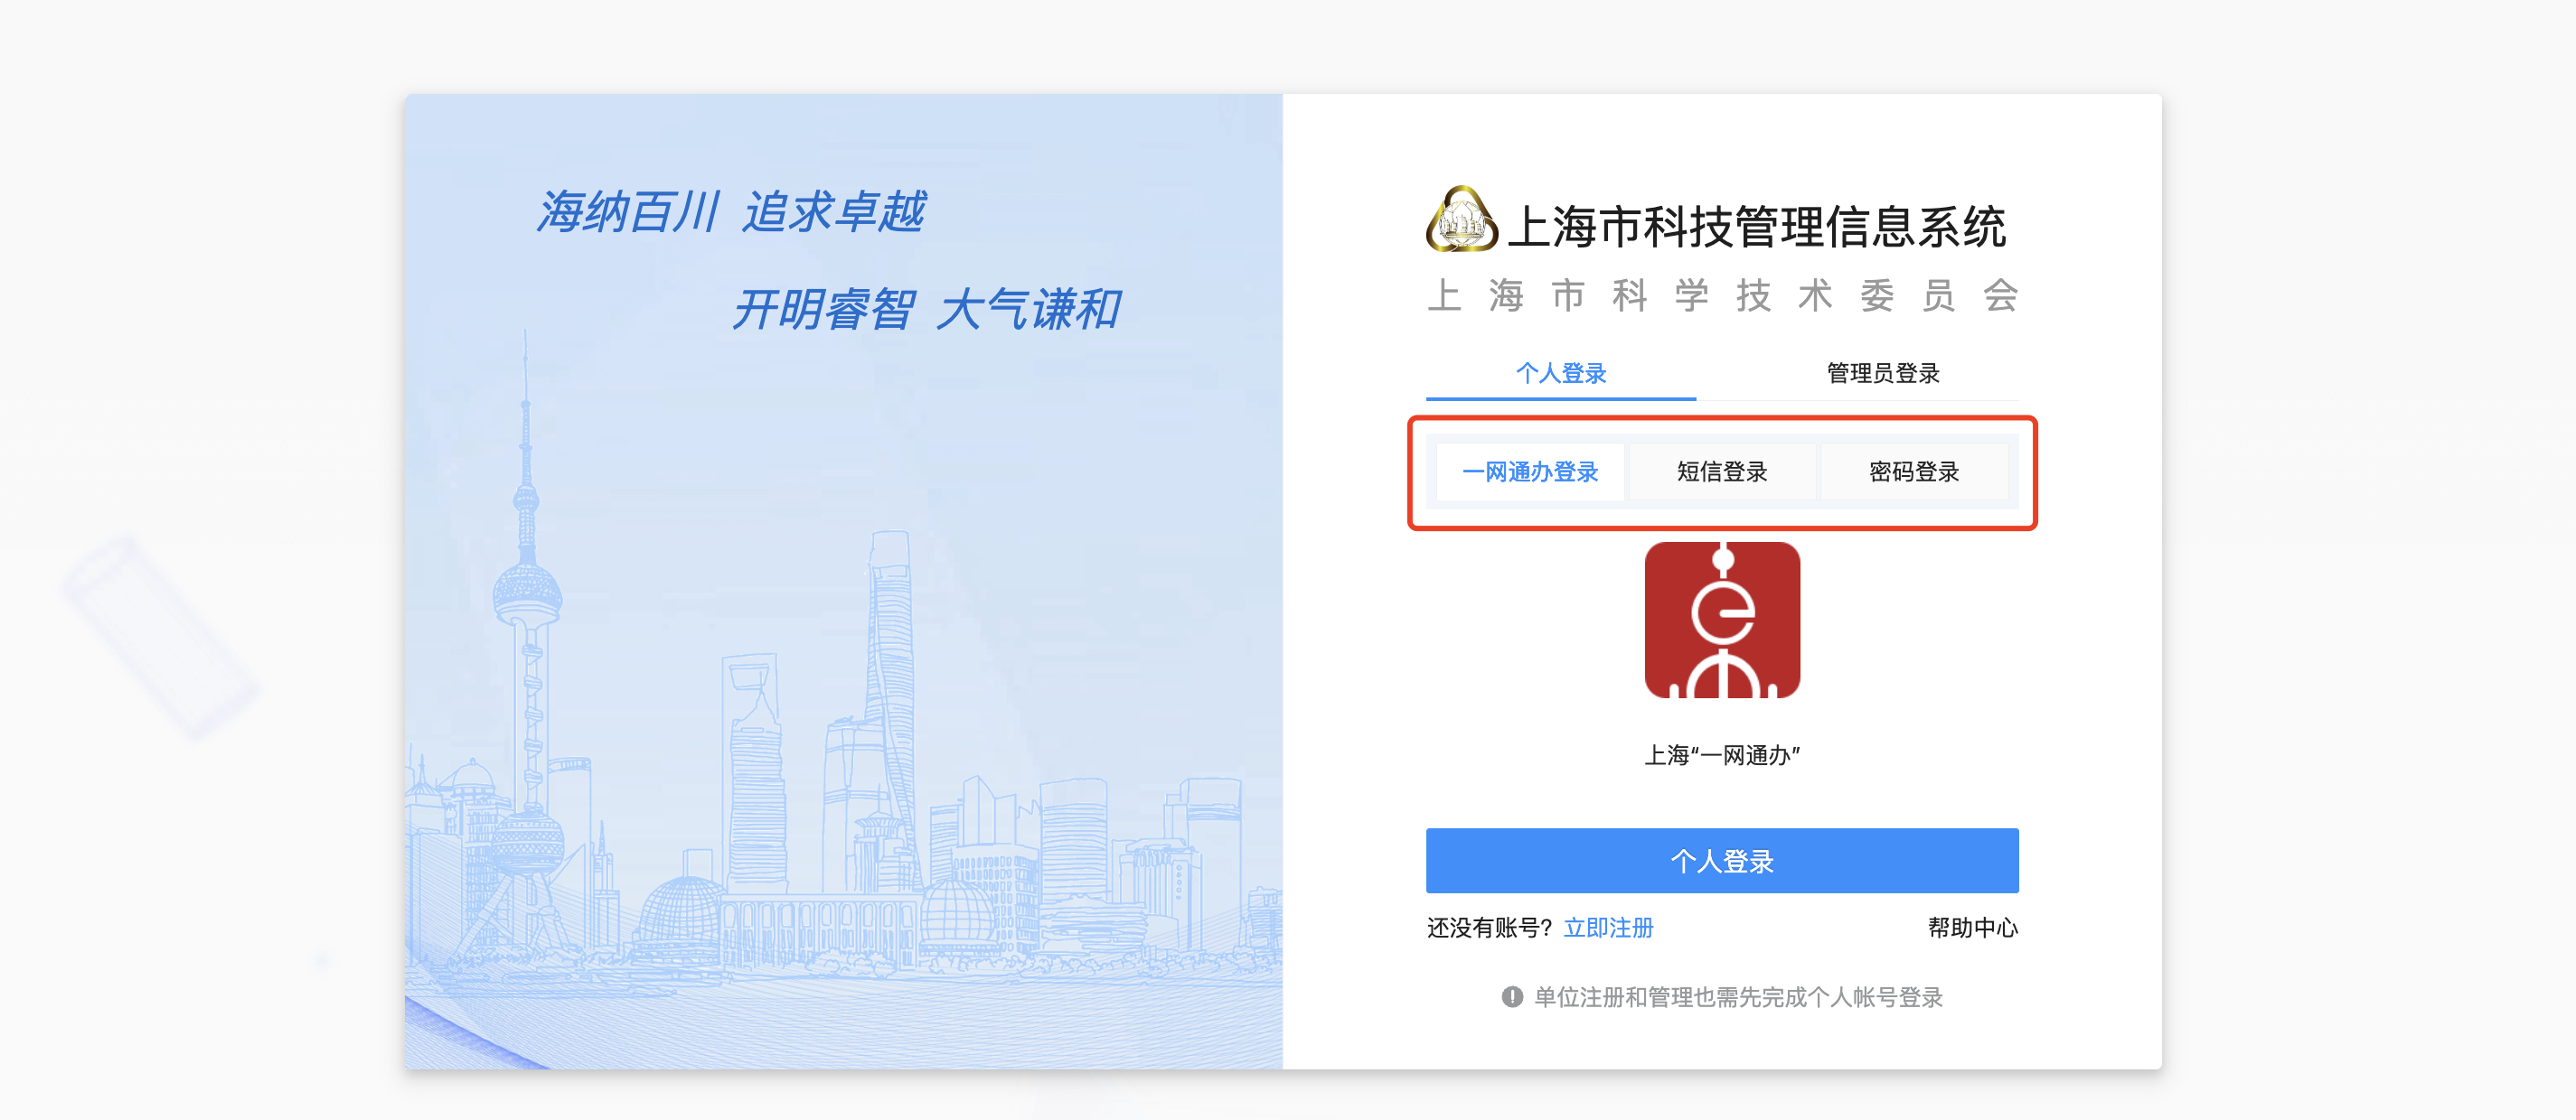Select the 短信登录 login method
Image resolution: width=2576 pixels, height=1120 pixels.
pos(1722,471)
